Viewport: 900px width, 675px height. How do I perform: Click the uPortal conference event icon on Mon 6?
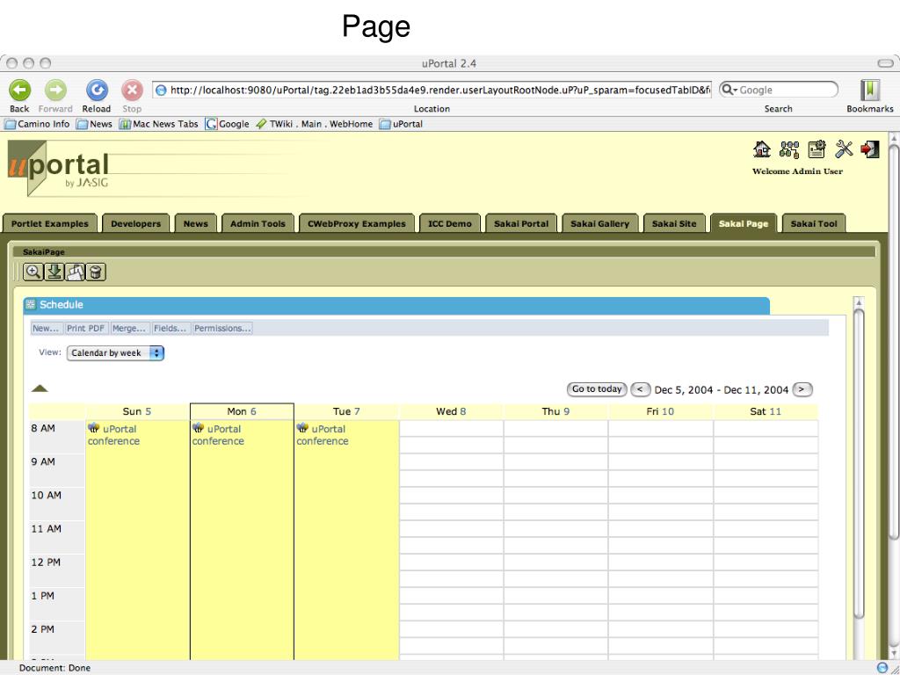[198, 428]
